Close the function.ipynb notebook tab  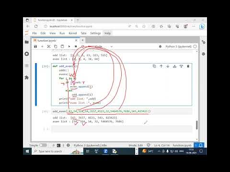click(x=76, y=41)
